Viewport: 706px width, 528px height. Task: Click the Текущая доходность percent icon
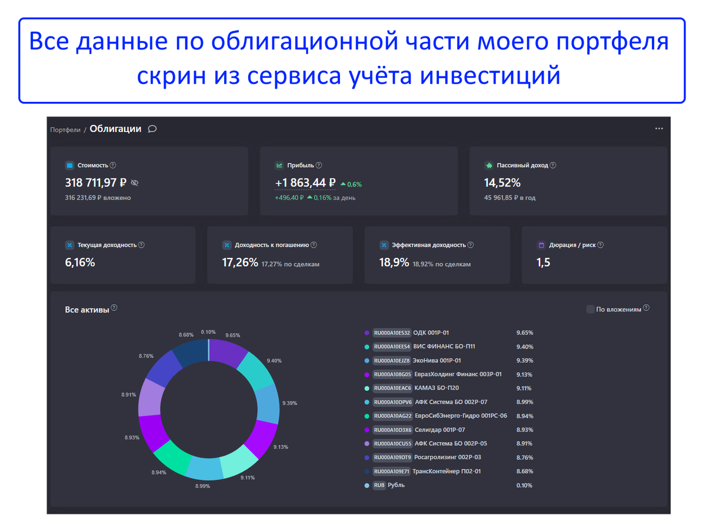[69, 245]
